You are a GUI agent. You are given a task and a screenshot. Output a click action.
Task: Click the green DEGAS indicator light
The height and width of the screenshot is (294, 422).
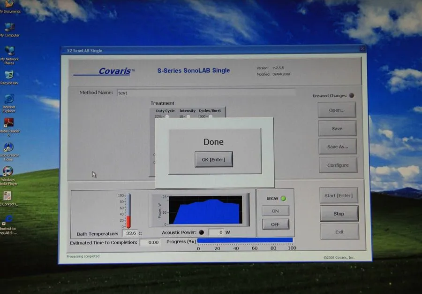pyautogui.click(x=283, y=198)
